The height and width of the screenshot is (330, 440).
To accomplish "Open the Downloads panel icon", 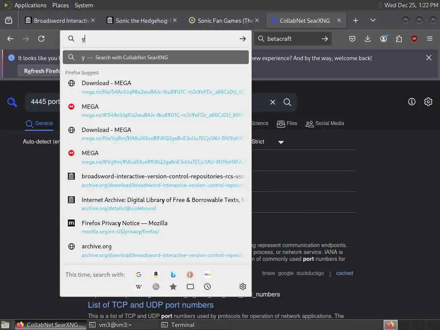I will 368,39.
